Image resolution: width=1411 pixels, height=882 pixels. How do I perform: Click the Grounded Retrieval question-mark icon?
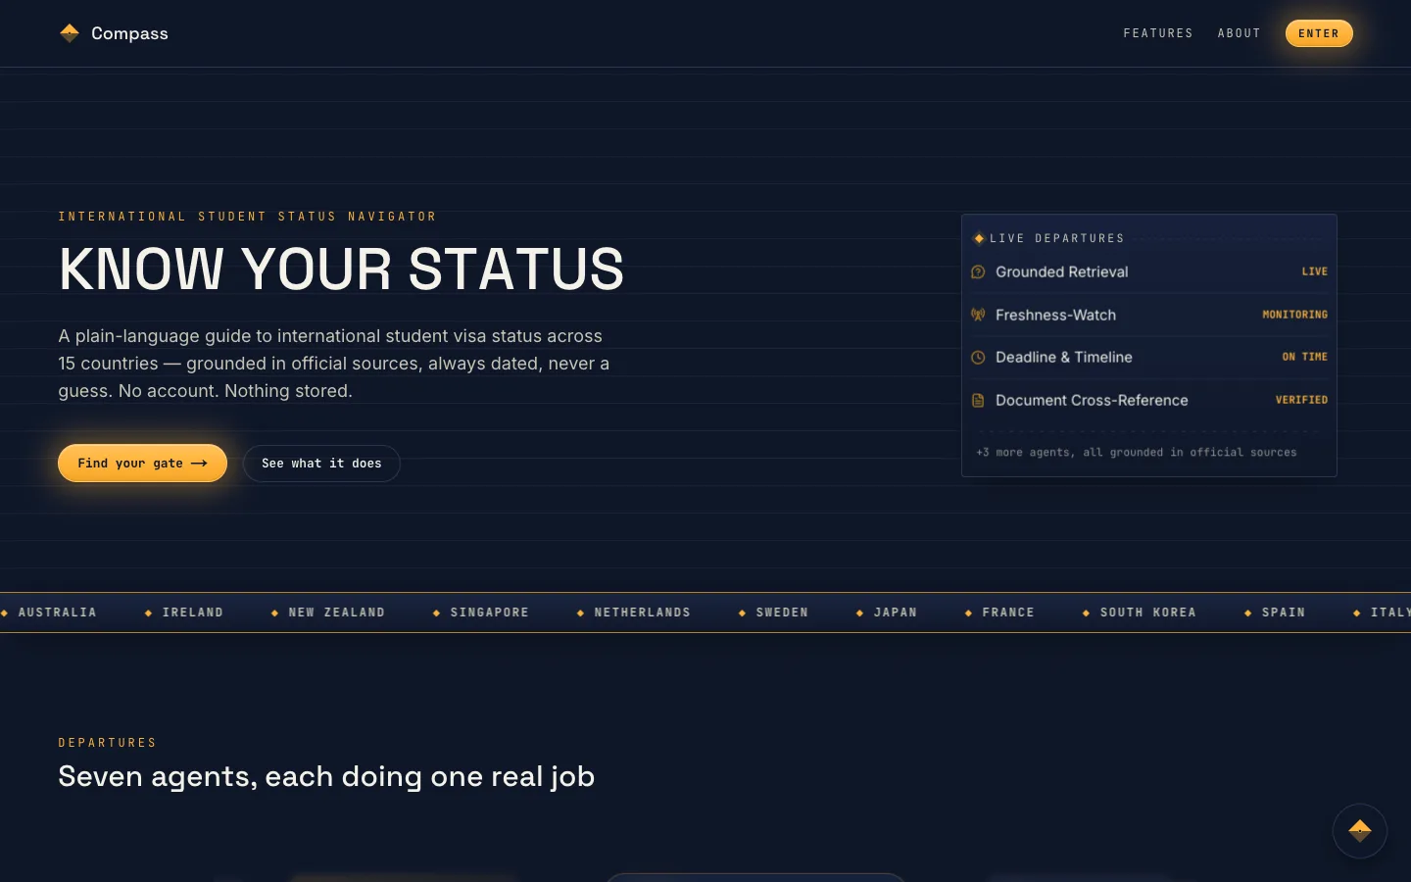(x=978, y=272)
